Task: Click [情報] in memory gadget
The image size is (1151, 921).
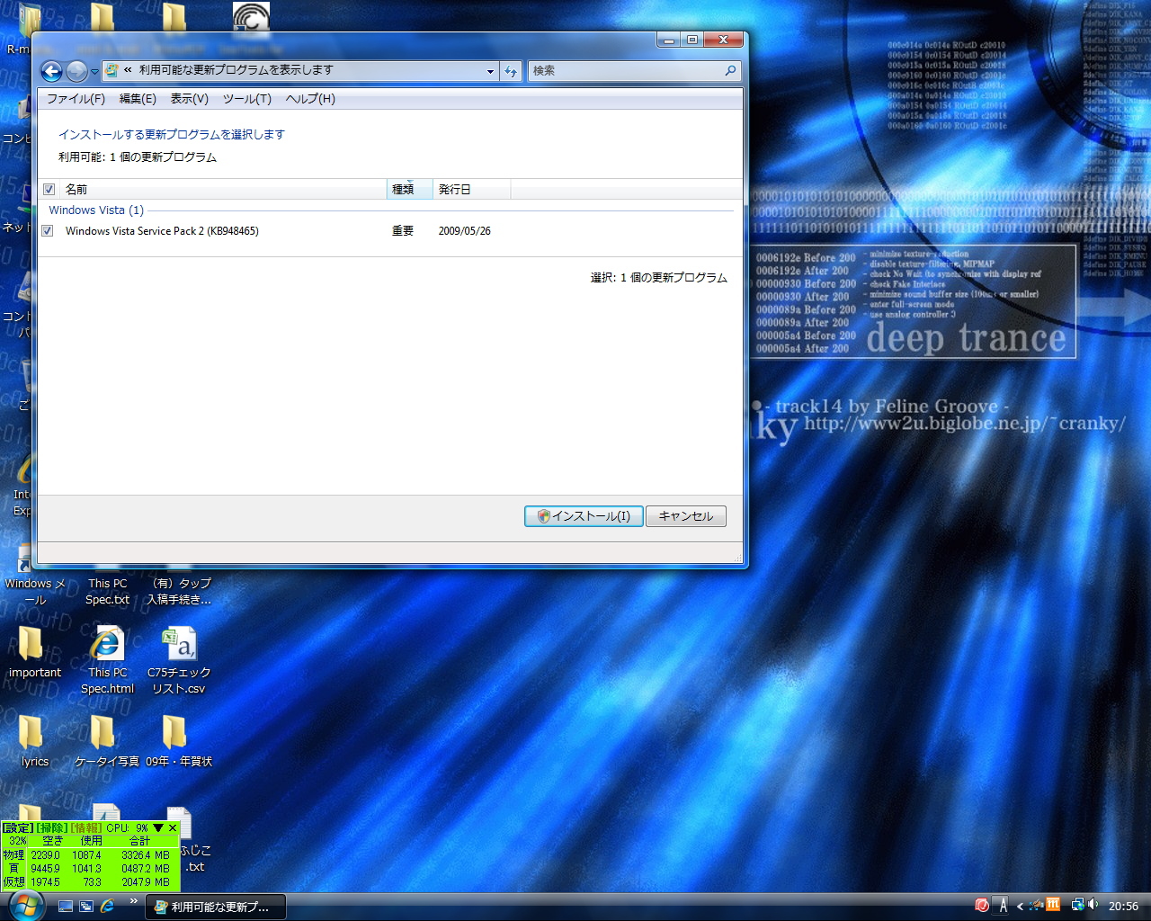Action: [x=86, y=827]
